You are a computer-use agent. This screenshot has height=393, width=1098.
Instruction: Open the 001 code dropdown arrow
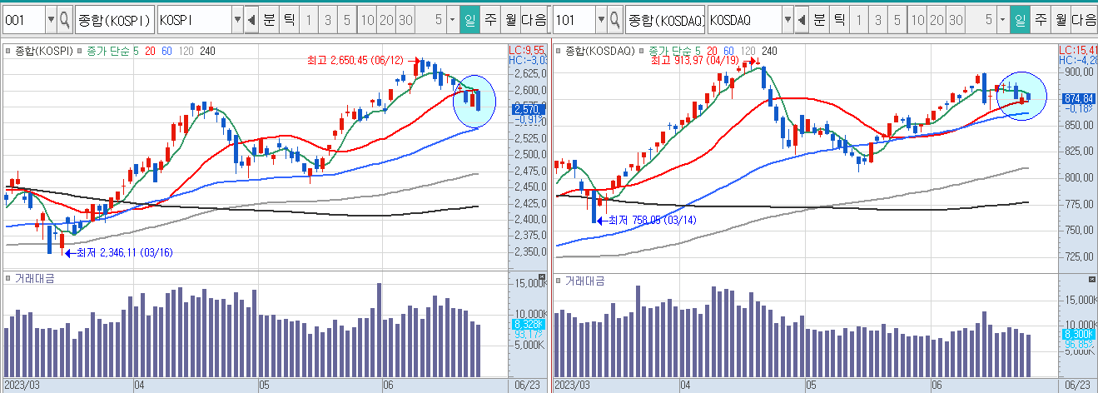pyautogui.click(x=51, y=19)
